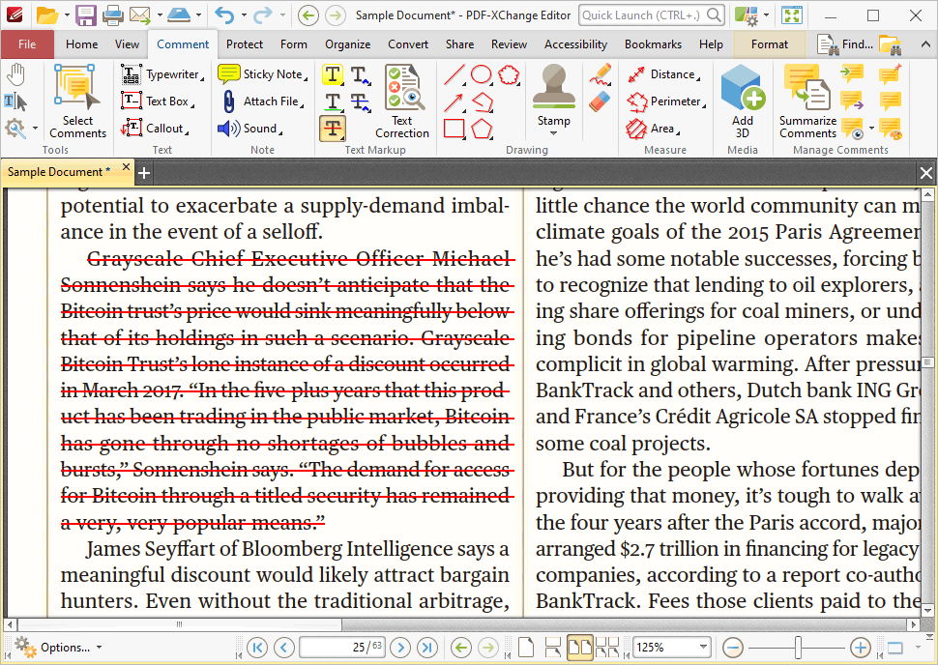The height and width of the screenshot is (665, 938).
Task: Click the page number input field
Action: [x=342, y=647]
